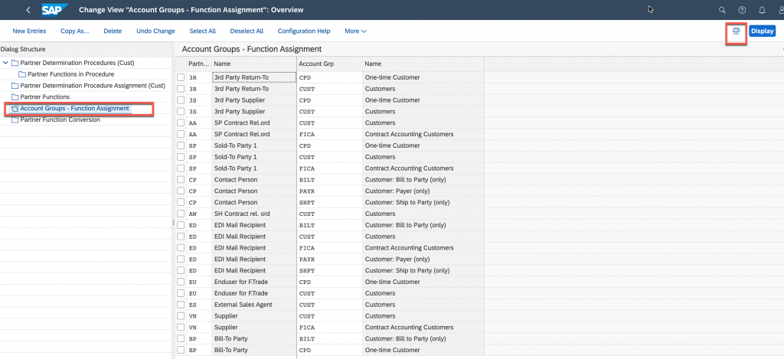Click Select All
Image resolution: width=784 pixels, height=359 pixels.
(x=202, y=31)
